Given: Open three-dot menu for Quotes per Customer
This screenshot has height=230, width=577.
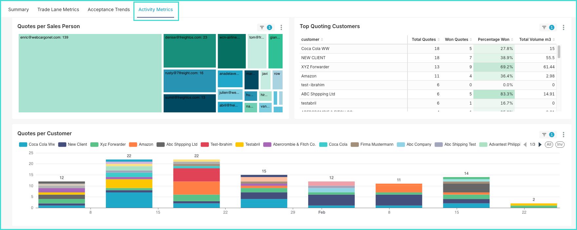Looking at the screenshot, I should click(563, 135).
